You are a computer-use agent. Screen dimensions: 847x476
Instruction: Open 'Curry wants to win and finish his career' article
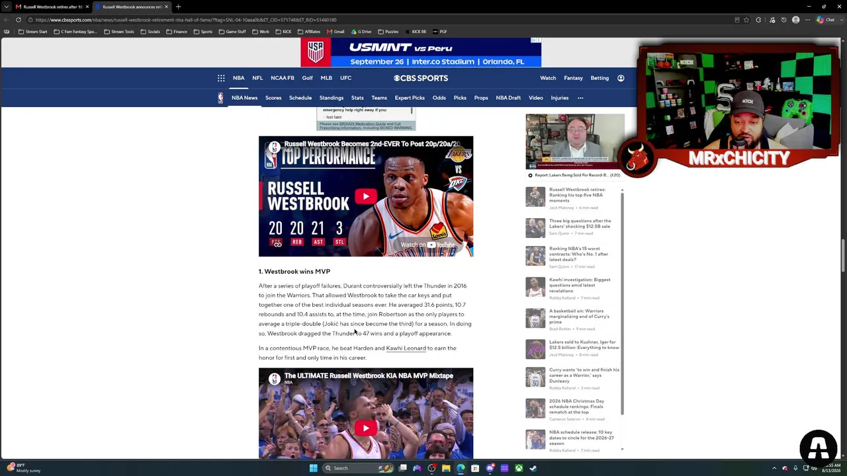[x=584, y=376]
